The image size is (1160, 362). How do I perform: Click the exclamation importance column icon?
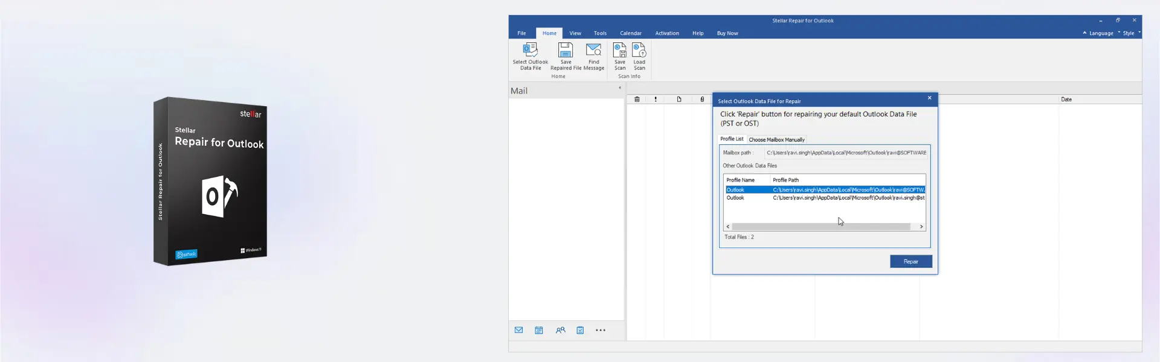[x=656, y=99]
